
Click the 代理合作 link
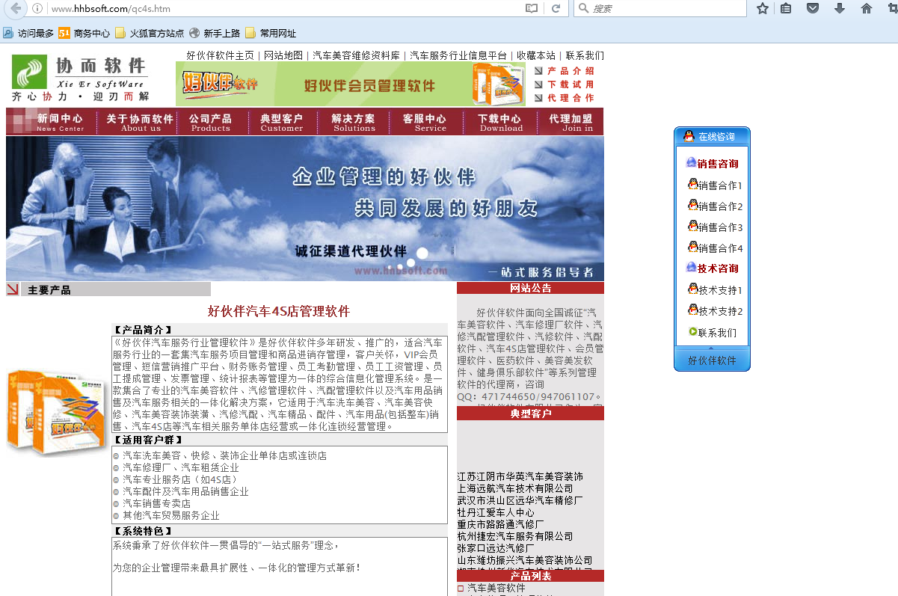pos(565,98)
